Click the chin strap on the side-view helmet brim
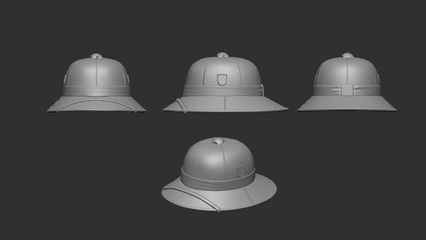 pos(181,105)
